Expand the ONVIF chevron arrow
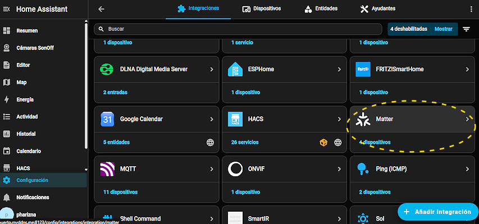Screen dimensions: 479x224 click(x=339, y=169)
